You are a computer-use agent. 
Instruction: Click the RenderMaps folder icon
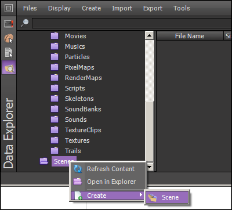pos(55,78)
